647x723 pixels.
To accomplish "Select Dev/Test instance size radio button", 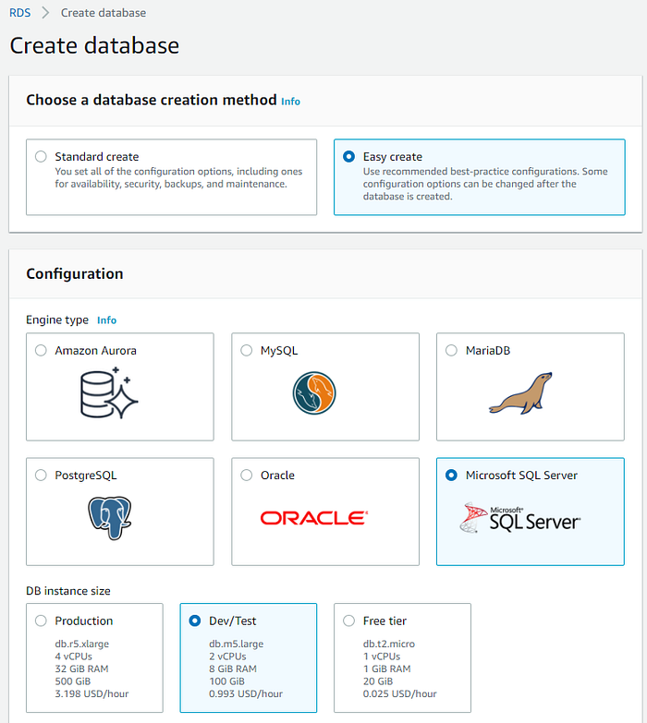I will click(x=195, y=621).
